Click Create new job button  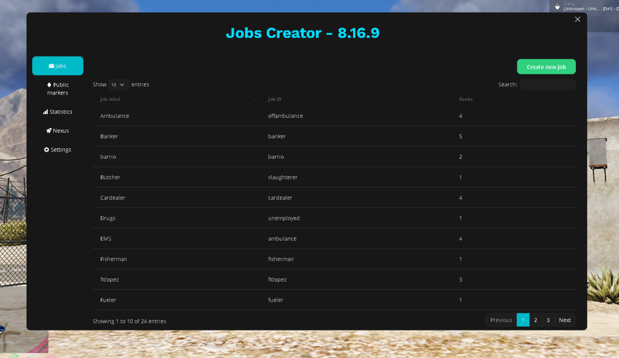pos(546,67)
